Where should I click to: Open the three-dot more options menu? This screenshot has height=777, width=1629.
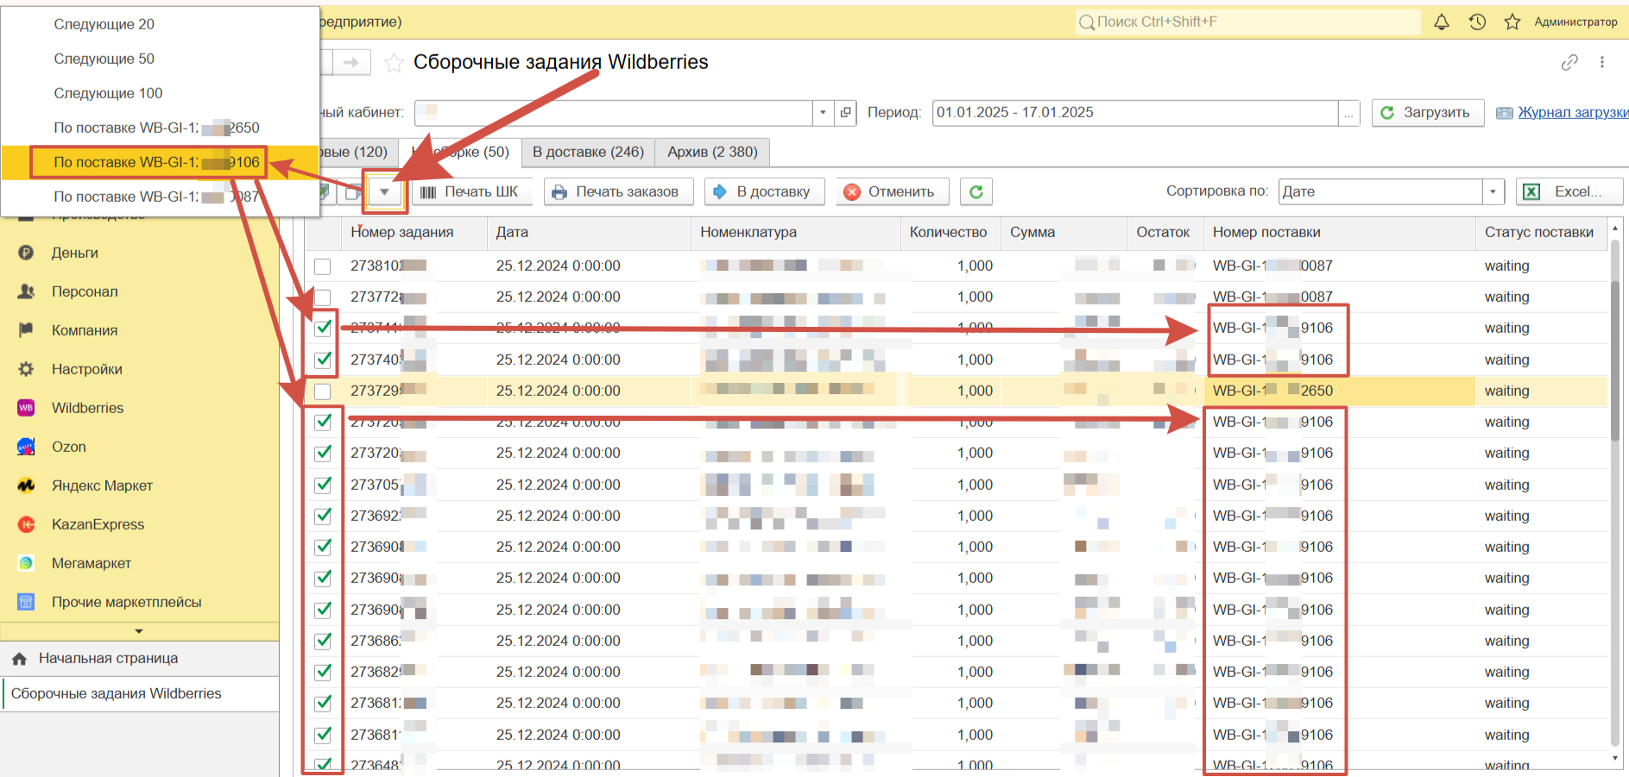point(1602,62)
